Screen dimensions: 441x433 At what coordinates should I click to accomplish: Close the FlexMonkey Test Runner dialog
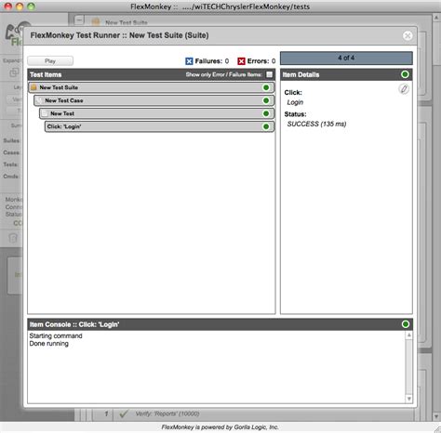(408, 35)
